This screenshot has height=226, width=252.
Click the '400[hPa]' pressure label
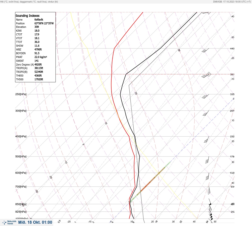21,136
